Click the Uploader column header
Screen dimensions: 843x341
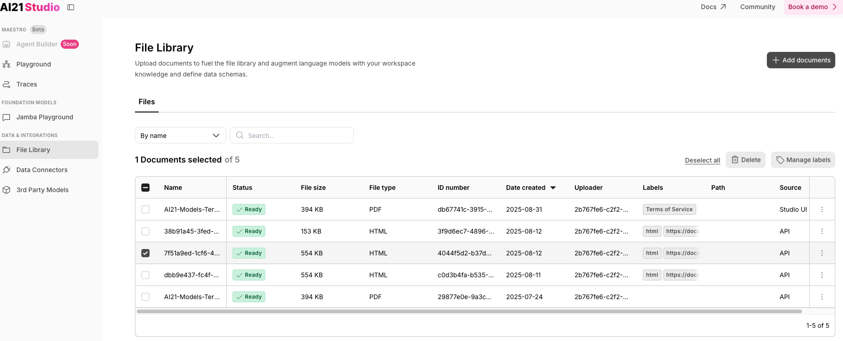pos(589,188)
